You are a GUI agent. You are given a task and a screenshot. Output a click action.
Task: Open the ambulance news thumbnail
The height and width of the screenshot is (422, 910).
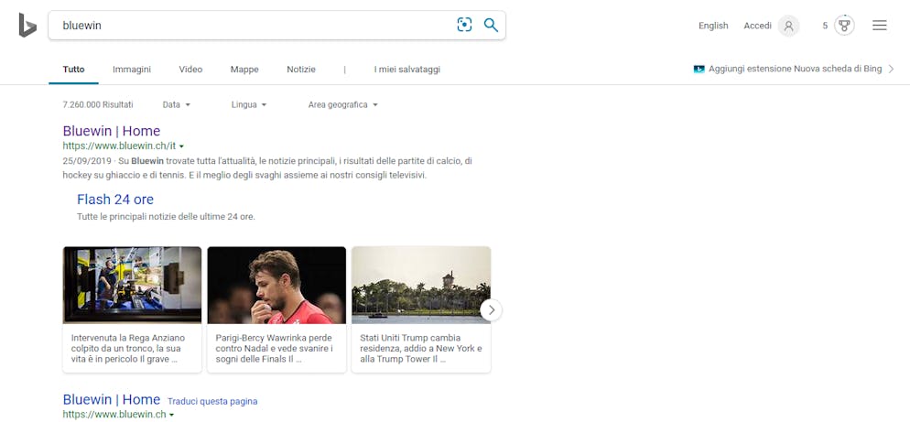pyautogui.click(x=133, y=285)
